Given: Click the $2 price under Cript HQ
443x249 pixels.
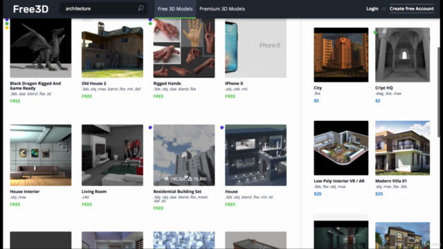Looking at the screenshot, I should [378, 101].
